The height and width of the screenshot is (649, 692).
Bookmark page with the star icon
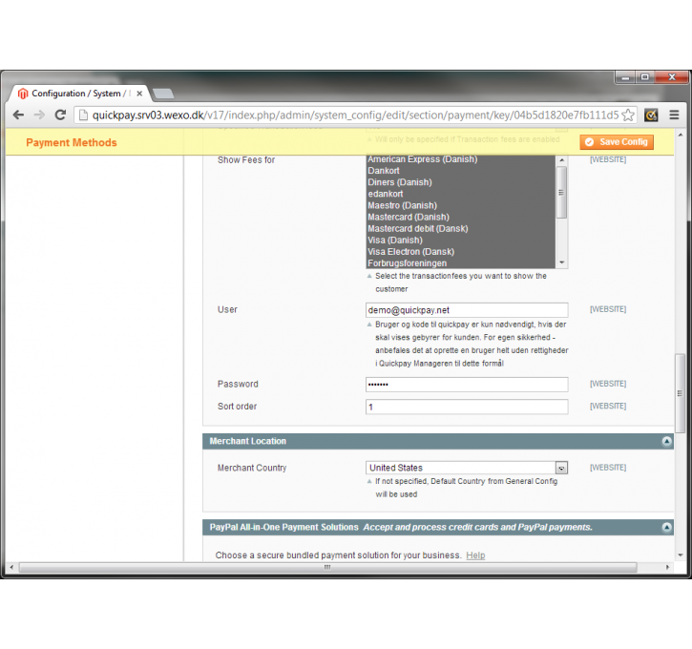coord(627,115)
